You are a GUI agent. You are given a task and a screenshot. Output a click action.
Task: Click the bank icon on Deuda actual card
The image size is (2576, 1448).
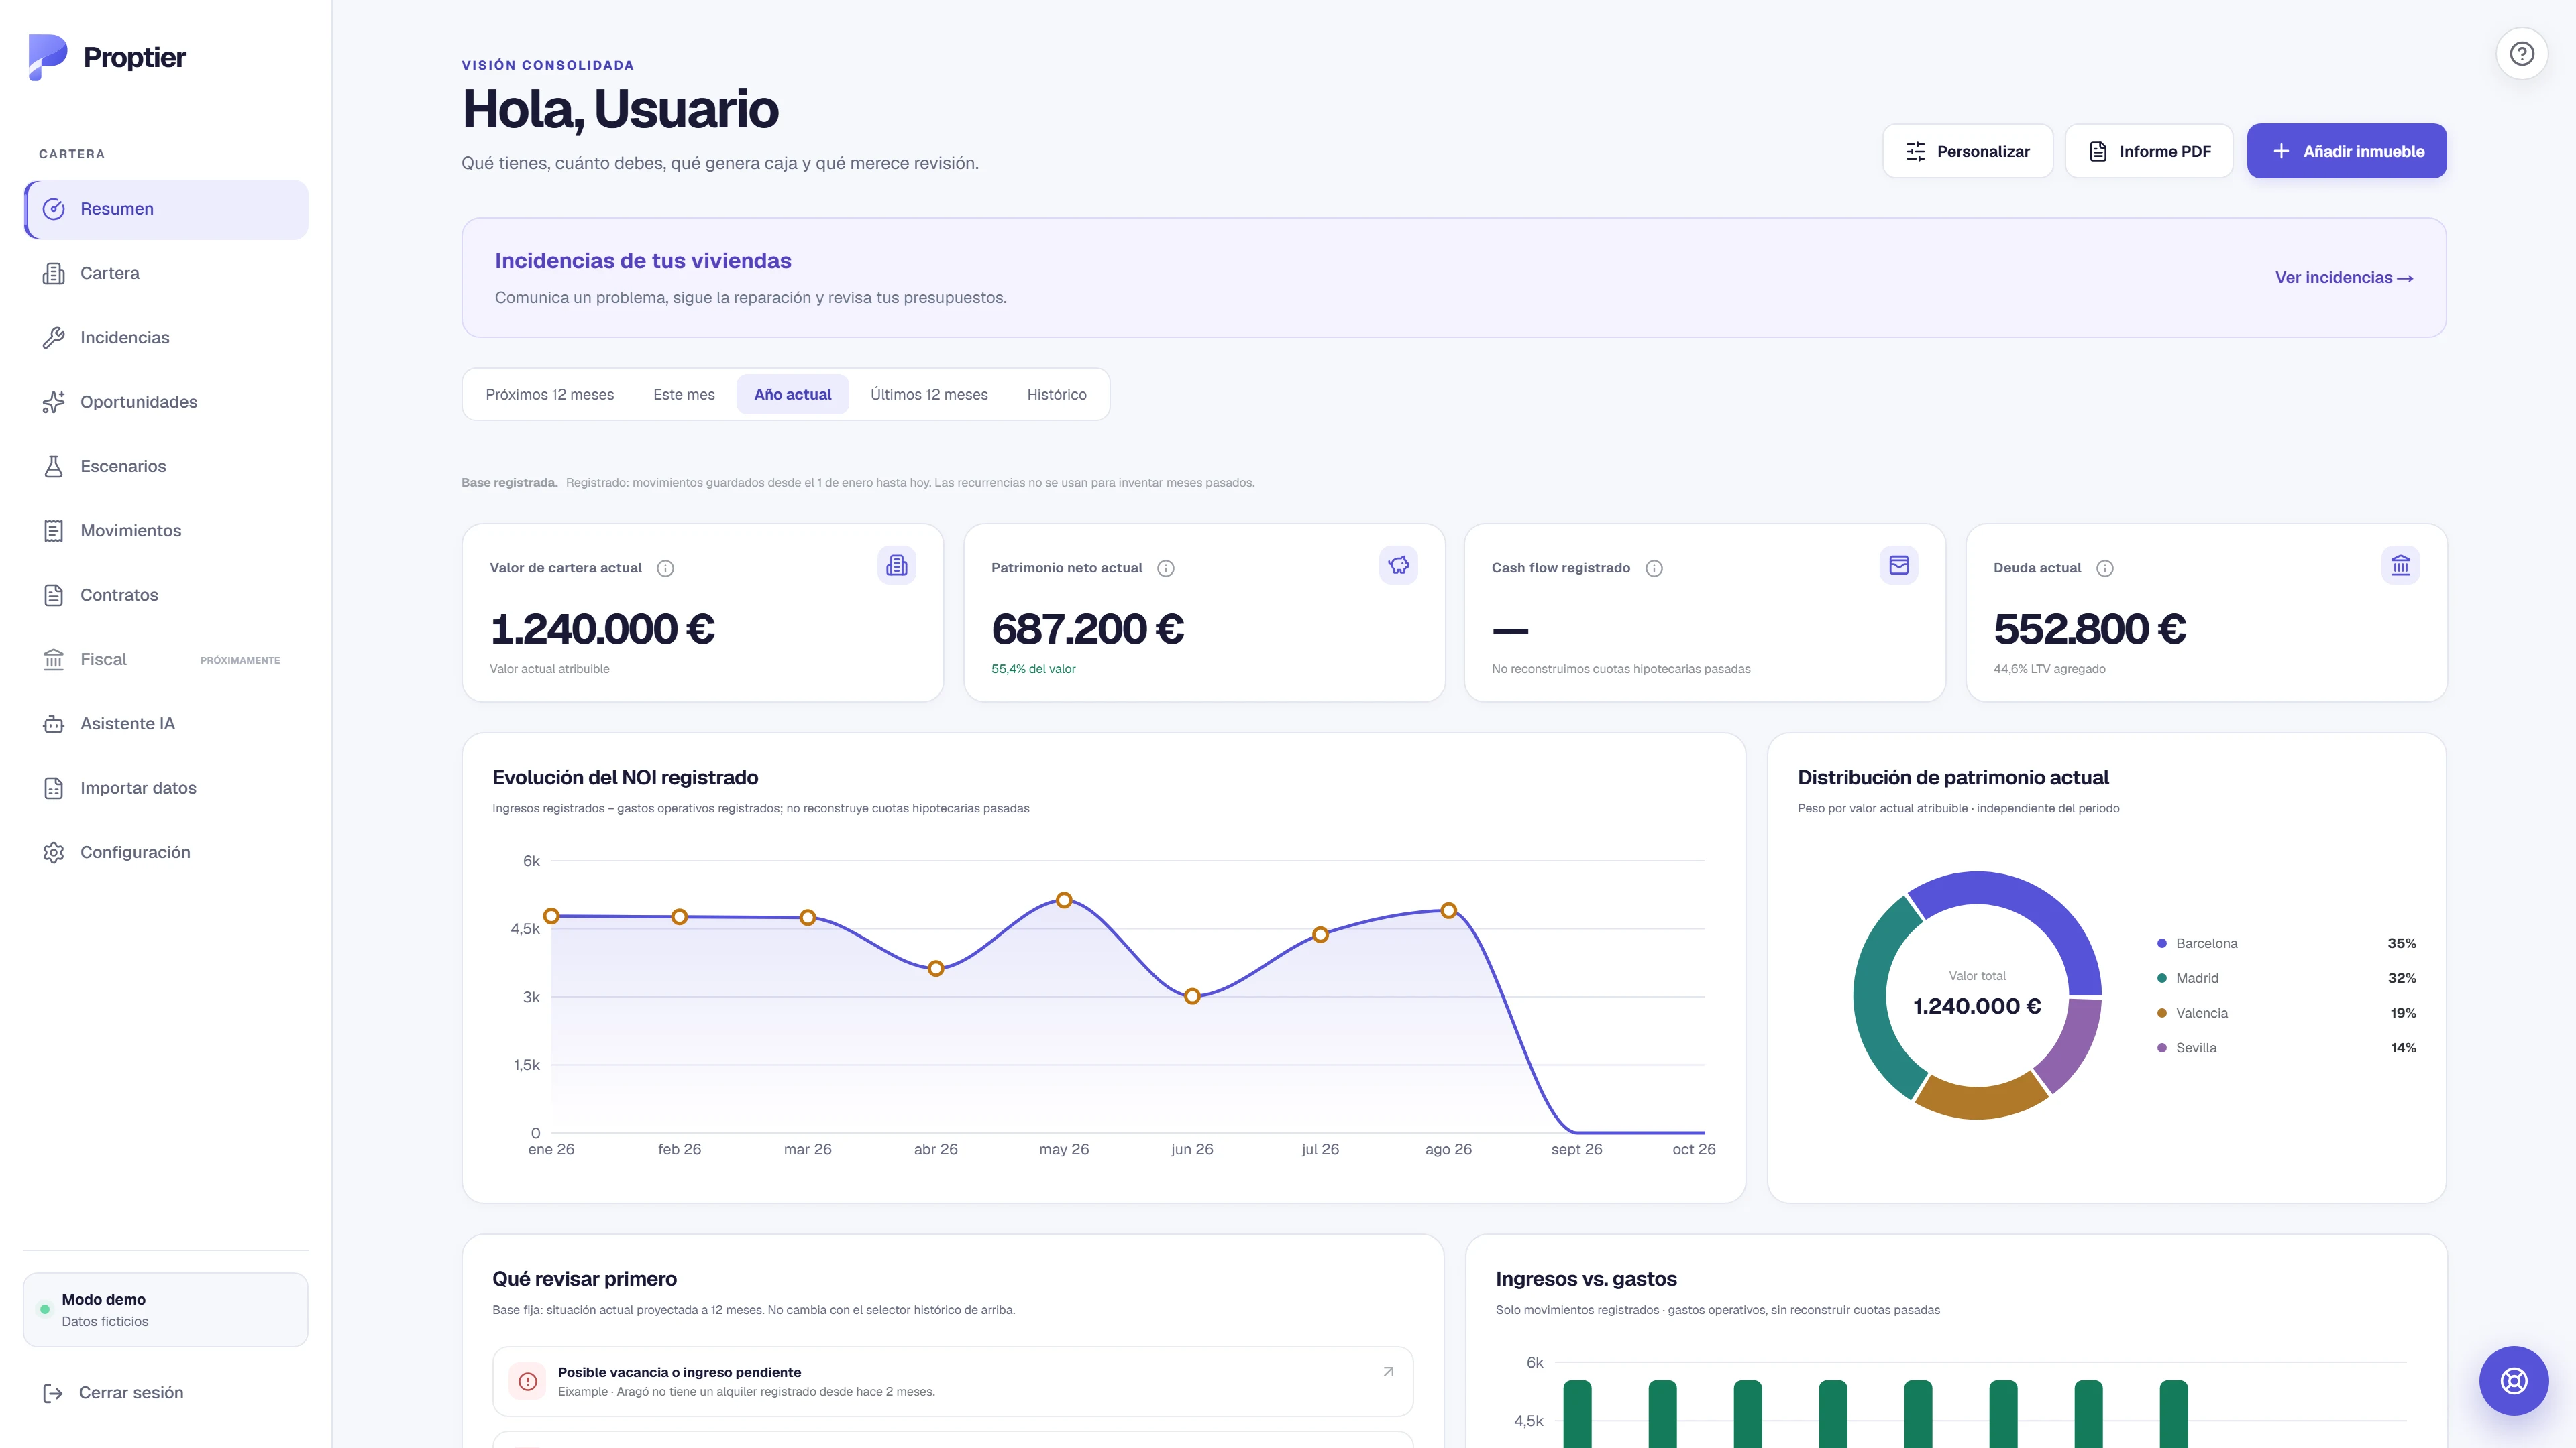pyautogui.click(x=2400, y=564)
